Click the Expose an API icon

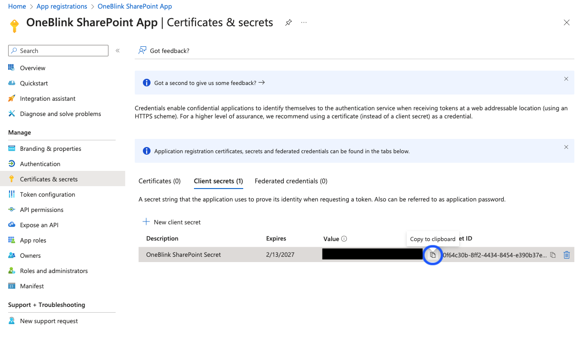point(11,225)
